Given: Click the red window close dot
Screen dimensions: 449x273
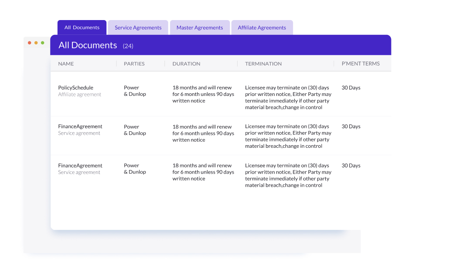Looking at the screenshot, I should coord(30,43).
